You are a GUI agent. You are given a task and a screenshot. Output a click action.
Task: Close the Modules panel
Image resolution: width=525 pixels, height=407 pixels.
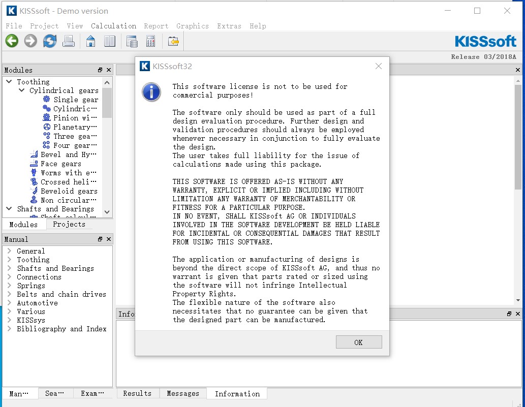pos(108,70)
